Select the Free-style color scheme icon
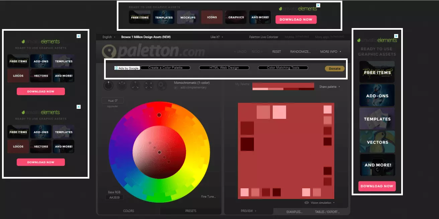Image resolution: width=439 pixels, height=219 pixels. click(162, 85)
